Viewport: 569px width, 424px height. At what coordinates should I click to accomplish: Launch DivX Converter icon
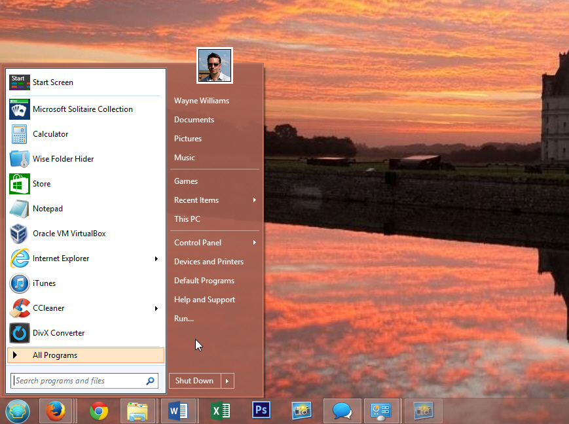19,333
